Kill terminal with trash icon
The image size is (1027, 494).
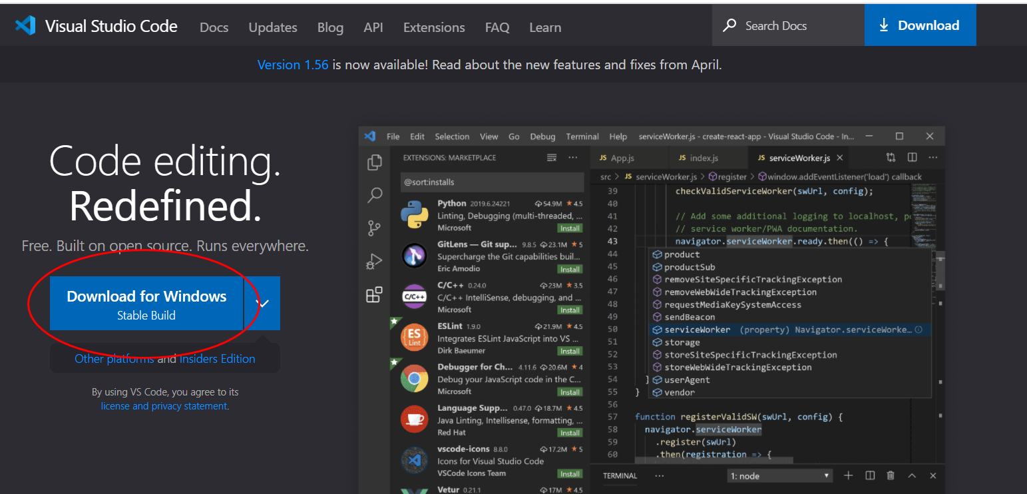891,475
